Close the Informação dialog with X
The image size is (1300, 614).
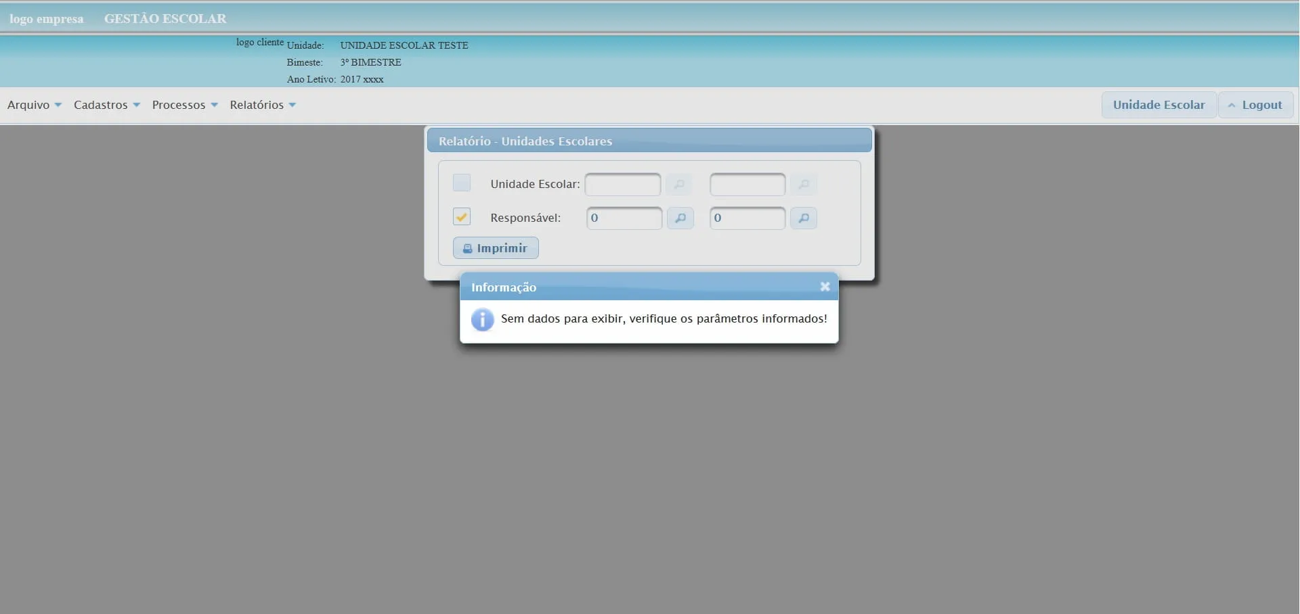[x=825, y=287]
